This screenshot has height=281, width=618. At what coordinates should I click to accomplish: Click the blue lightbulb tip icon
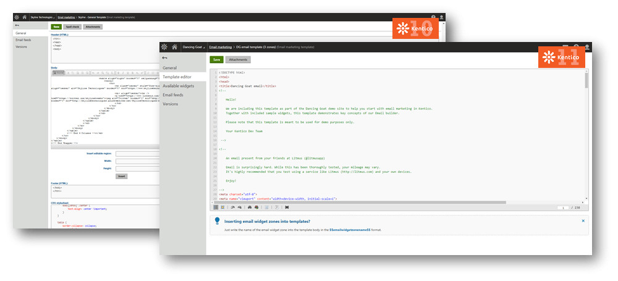[x=217, y=221]
